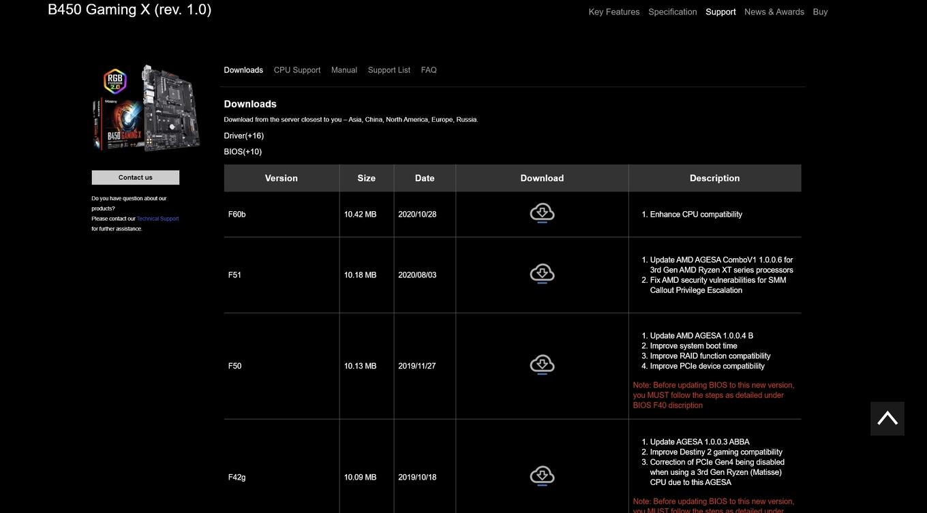
Task: Follow the Technical Support link
Action: [x=157, y=219]
